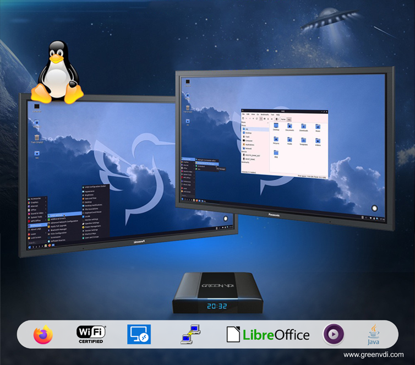Open Videos folder in file manager window
415x365 pixels.
click(318, 142)
